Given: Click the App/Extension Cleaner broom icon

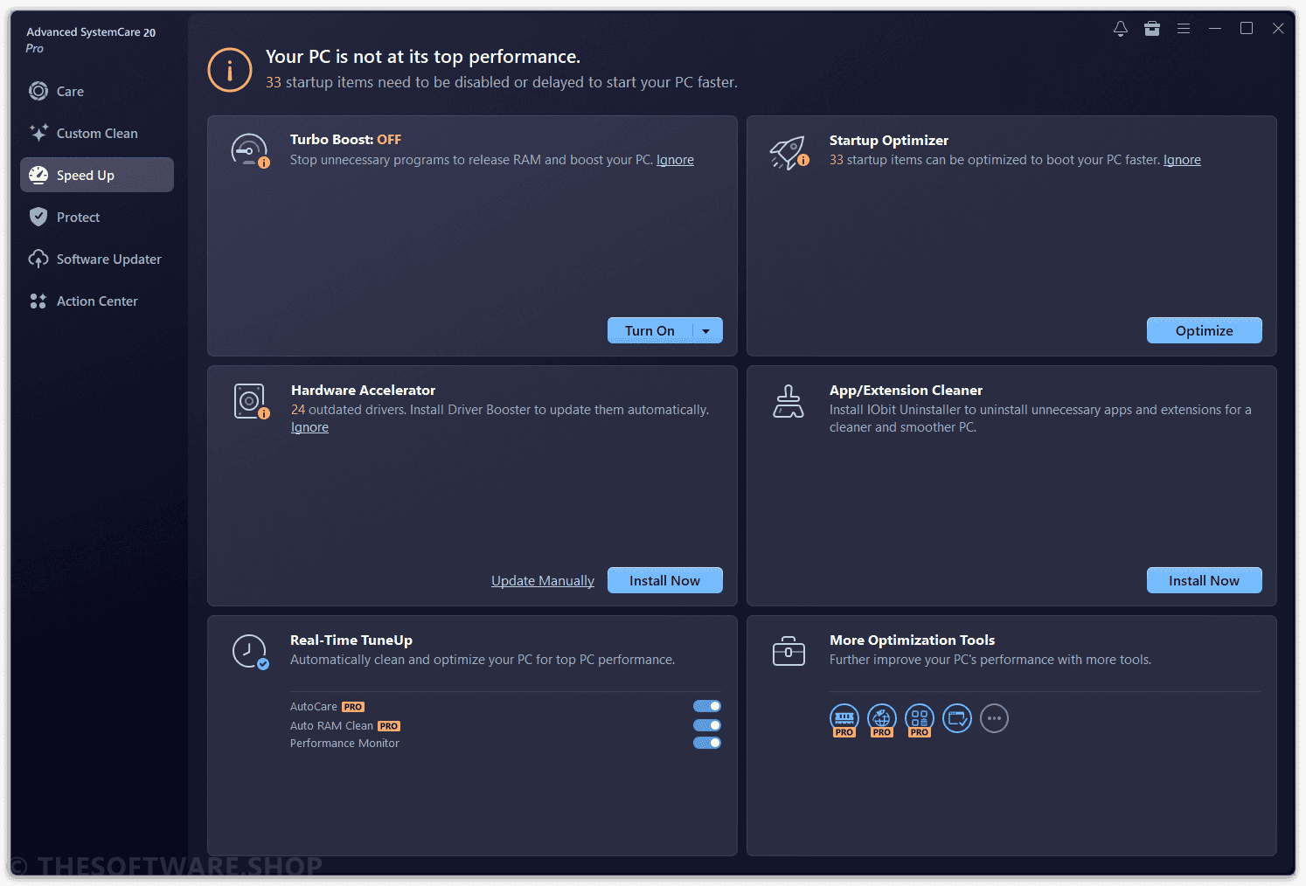Looking at the screenshot, I should [x=788, y=401].
